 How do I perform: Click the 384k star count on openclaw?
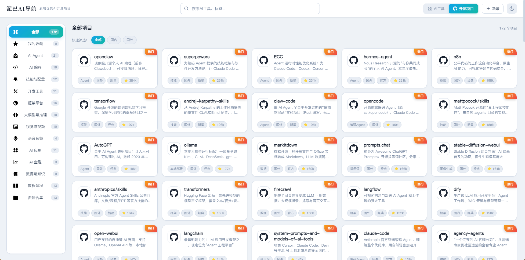[131, 80]
